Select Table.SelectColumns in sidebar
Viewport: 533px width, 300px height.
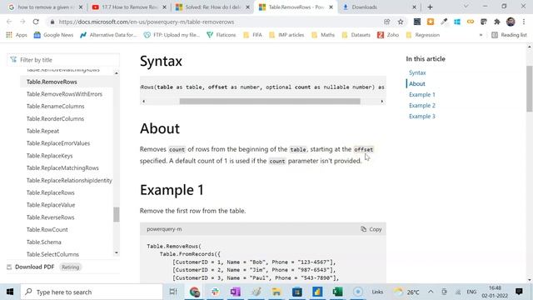click(x=52, y=254)
